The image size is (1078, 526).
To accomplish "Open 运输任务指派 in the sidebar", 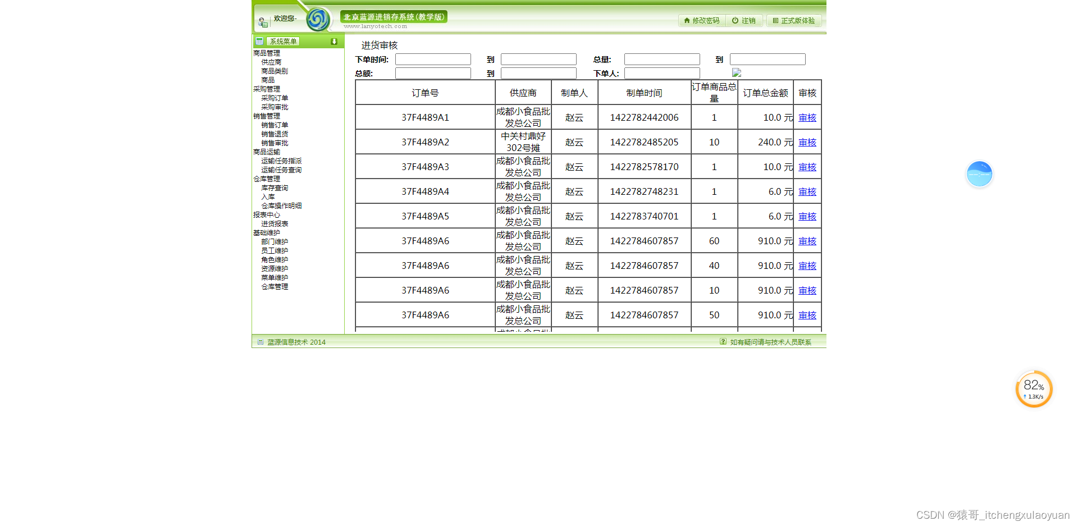I will 281,161.
